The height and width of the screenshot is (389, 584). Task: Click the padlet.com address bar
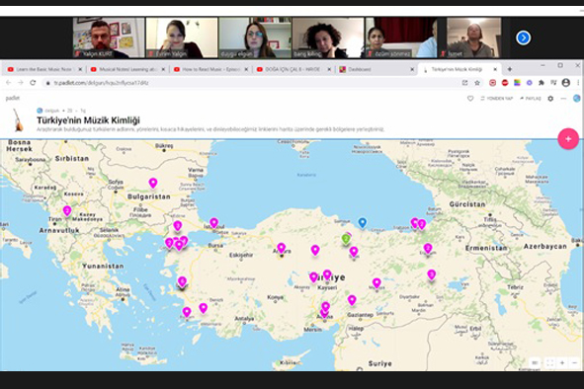point(253,83)
